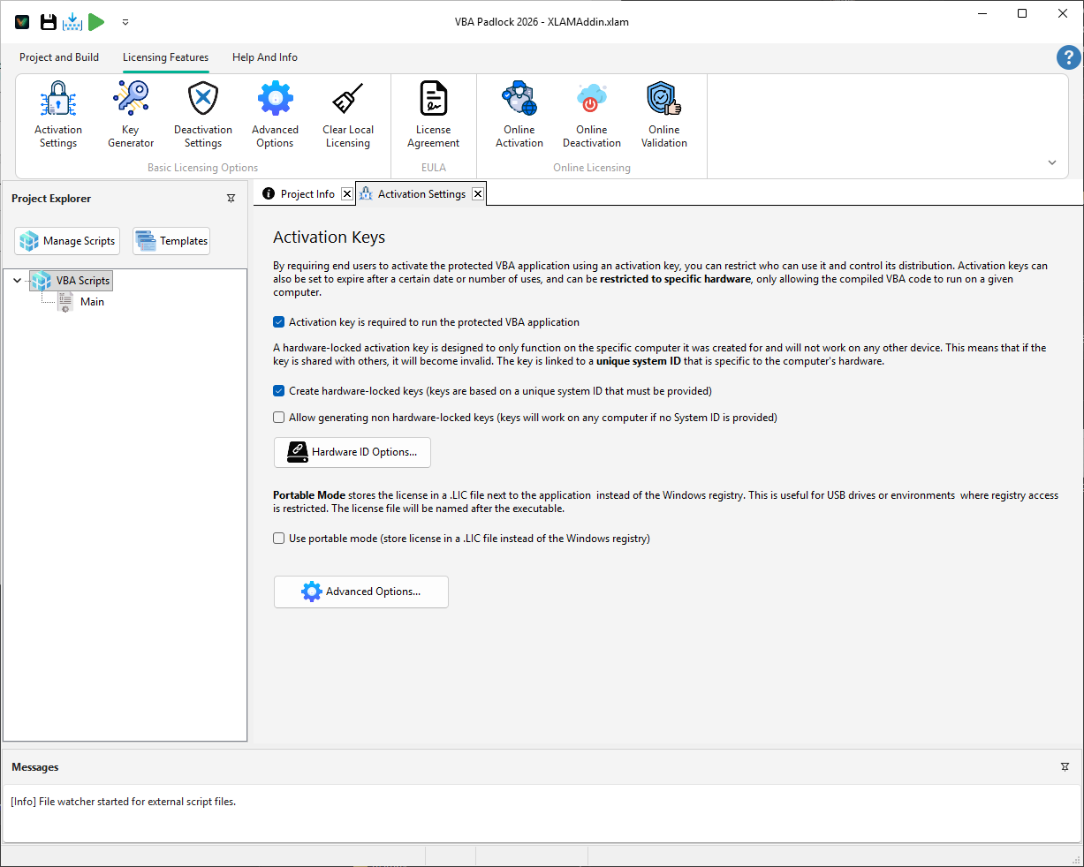Uncheck activation key requirement option

[278, 322]
